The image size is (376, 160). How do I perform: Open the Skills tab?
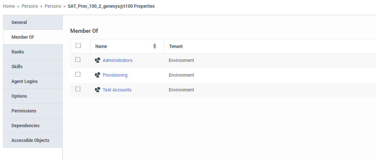[33, 67]
